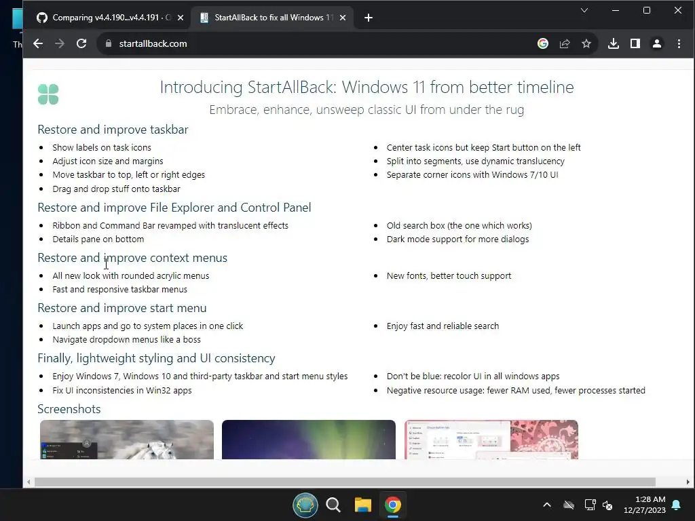Bookmark this tab with the star icon
695x521 pixels.
586,43
